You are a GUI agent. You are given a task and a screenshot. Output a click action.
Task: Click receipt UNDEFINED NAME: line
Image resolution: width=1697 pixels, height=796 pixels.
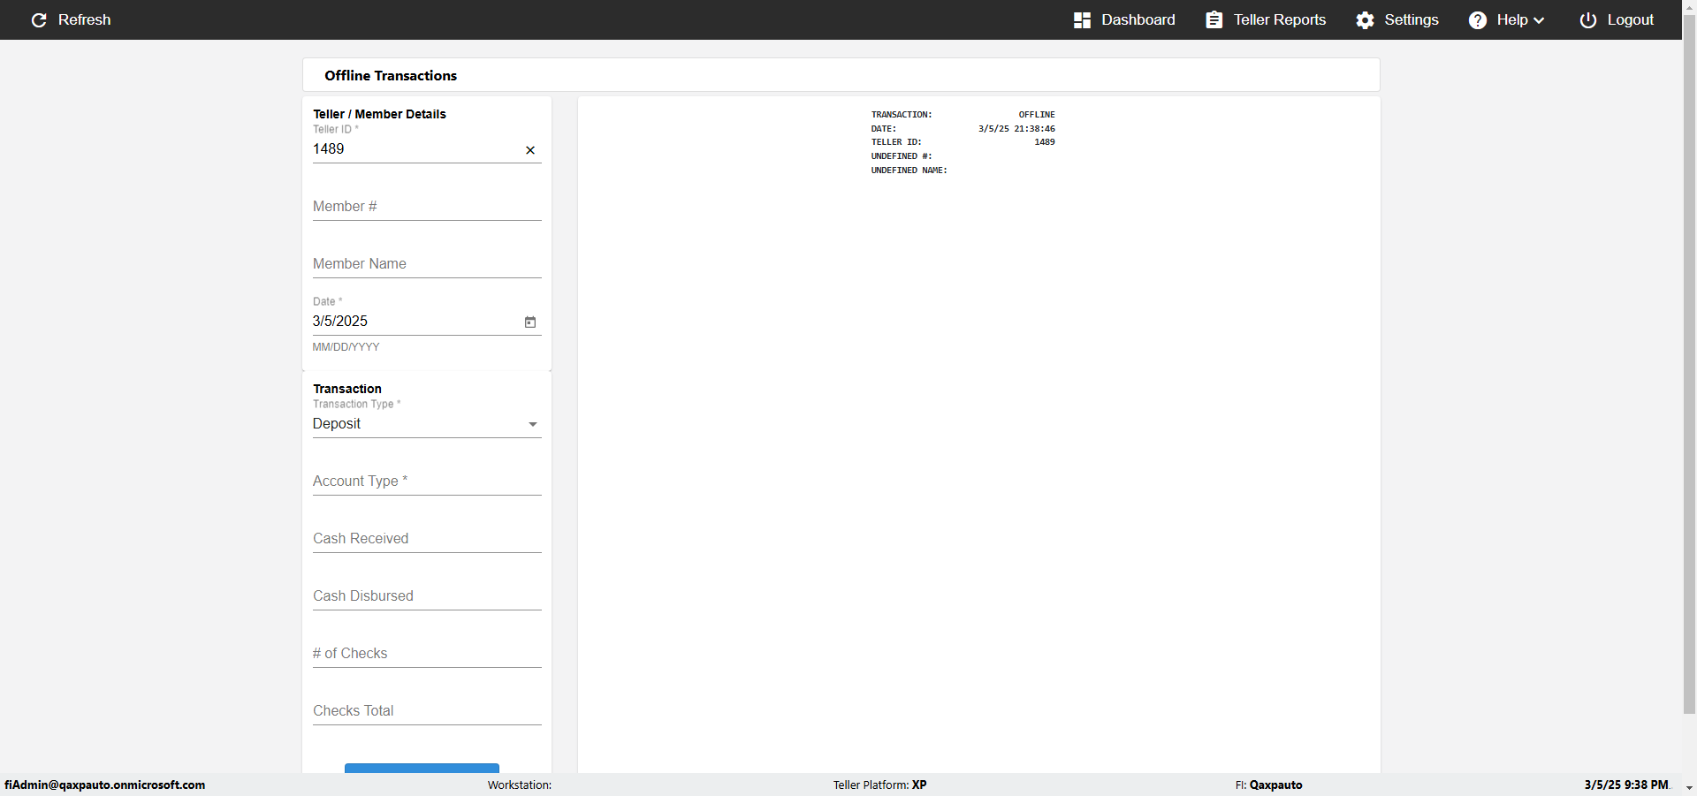[x=909, y=171]
